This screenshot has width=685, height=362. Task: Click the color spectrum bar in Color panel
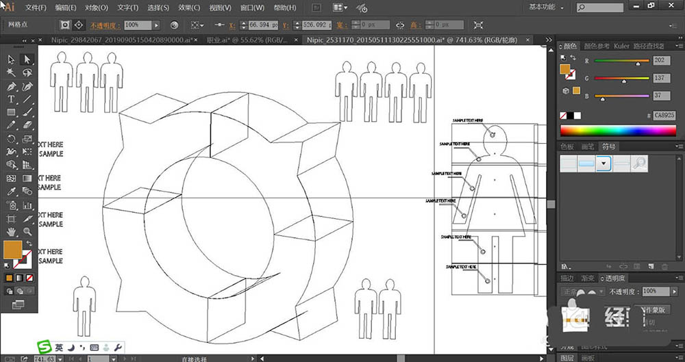[617, 131]
